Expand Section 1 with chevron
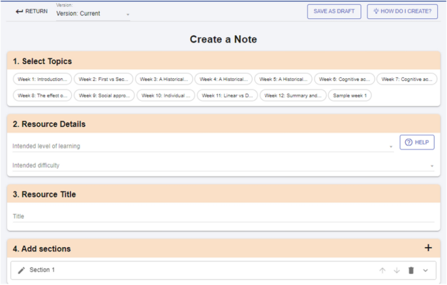Viewport: 447px width, 285px height. (425, 270)
